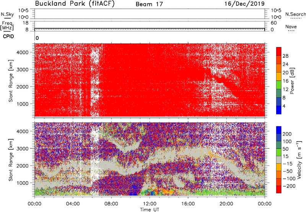Click the 'Power [dB]' color bar label
The width and height of the screenshot is (306, 212).
pyautogui.click(x=292, y=81)
